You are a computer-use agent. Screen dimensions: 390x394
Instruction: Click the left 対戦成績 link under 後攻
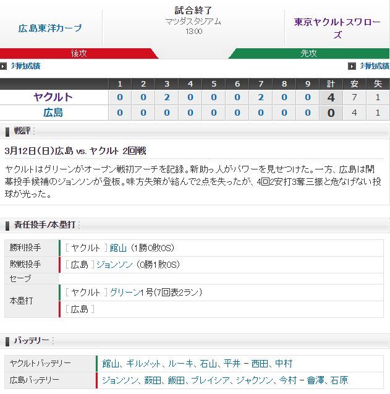(x=25, y=66)
